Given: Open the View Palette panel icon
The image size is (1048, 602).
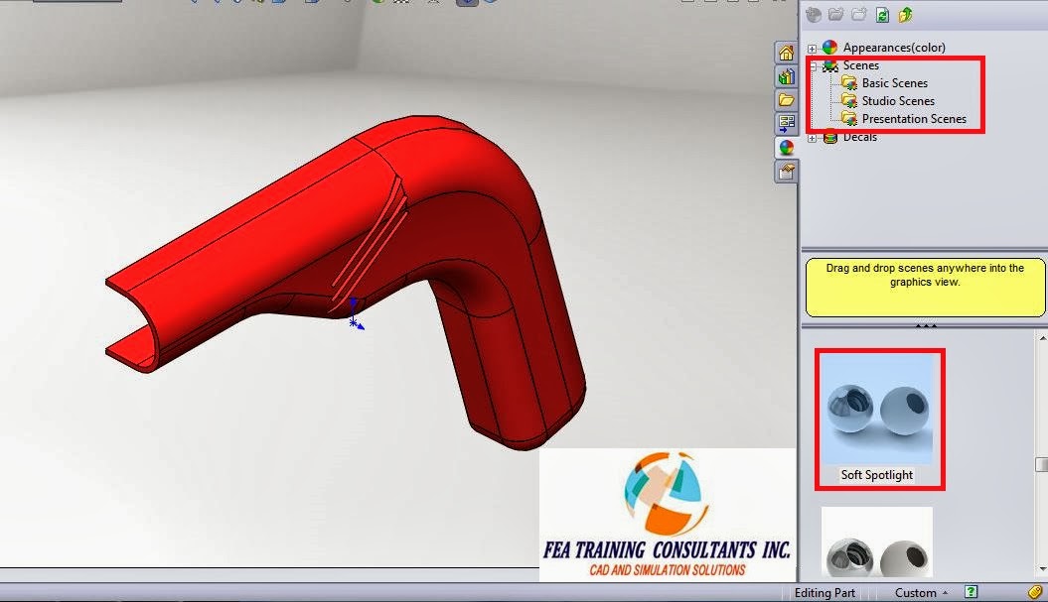Looking at the screenshot, I should [x=786, y=124].
